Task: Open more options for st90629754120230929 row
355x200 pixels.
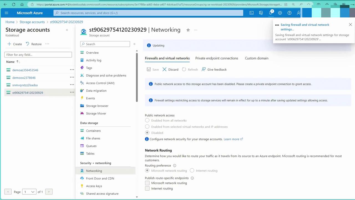Action: [72, 92]
